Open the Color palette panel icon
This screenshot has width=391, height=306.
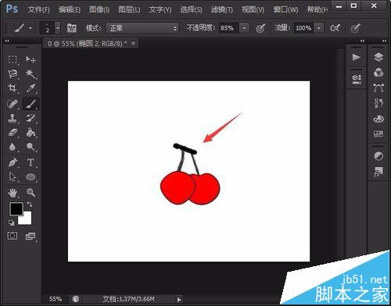(378, 119)
